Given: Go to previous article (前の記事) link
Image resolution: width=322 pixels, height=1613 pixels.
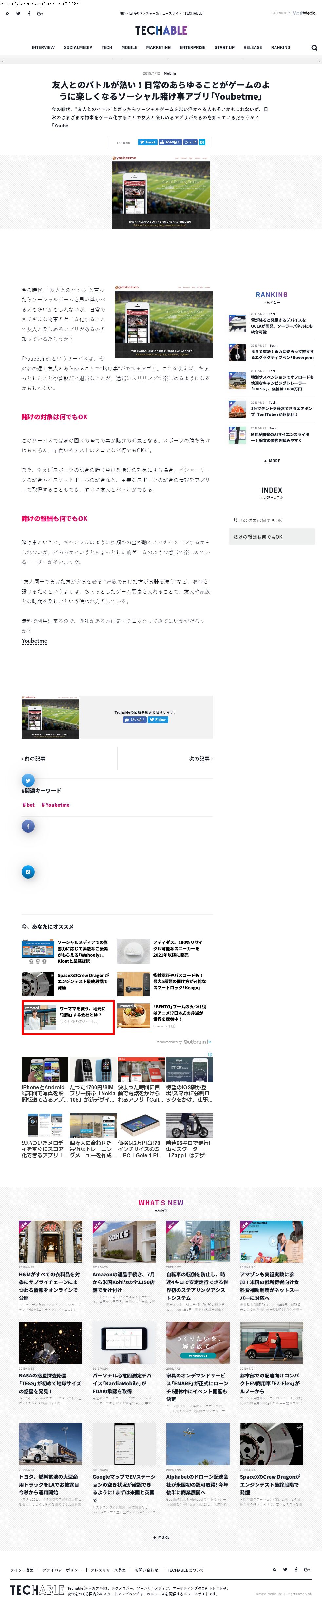Looking at the screenshot, I should point(34,758).
